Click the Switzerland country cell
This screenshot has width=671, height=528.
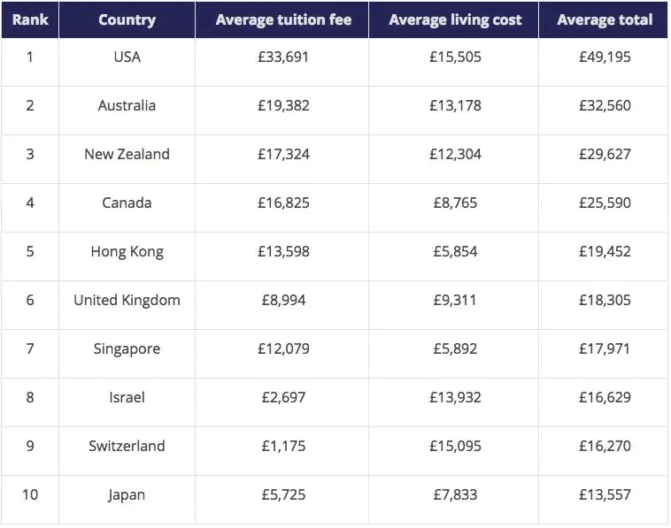pos(127,447)
